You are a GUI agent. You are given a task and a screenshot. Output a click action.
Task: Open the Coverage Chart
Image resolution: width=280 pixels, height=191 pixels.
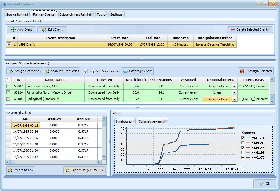click(137, 71)
